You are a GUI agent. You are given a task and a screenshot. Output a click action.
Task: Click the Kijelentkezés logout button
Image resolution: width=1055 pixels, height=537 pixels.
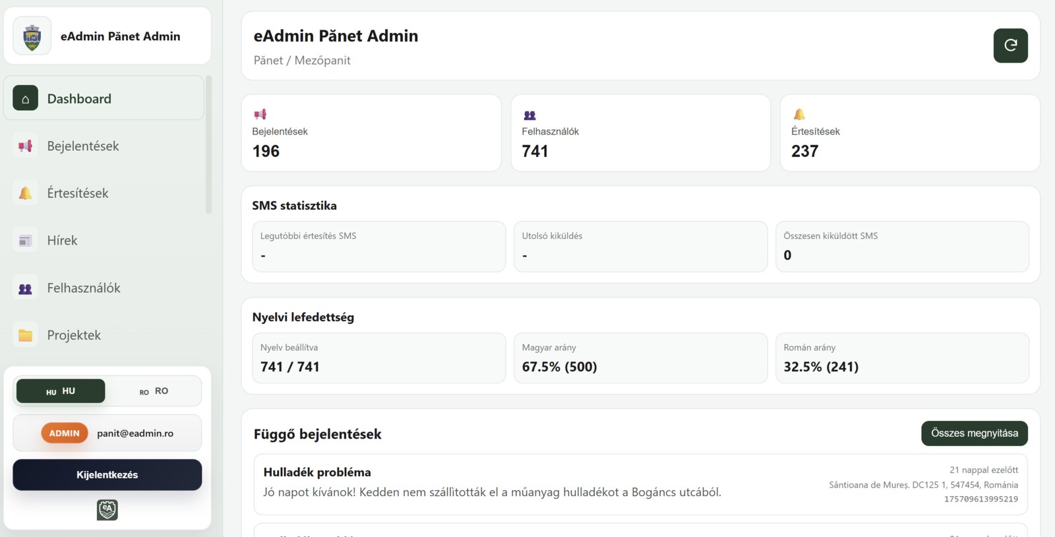click(107, 475)
